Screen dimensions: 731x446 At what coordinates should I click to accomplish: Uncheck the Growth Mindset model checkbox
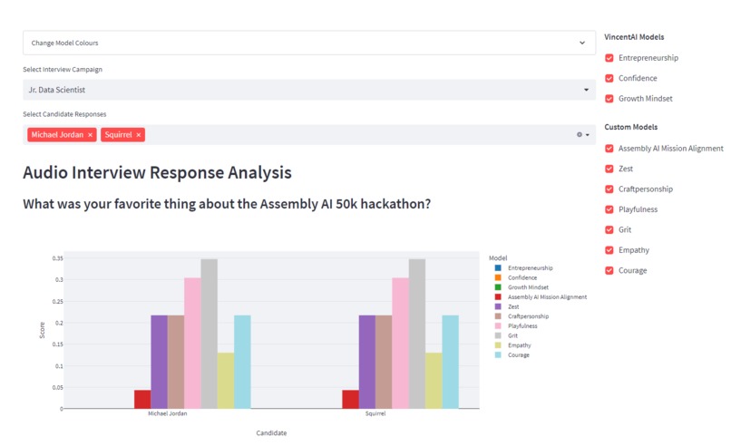point(609,99)
